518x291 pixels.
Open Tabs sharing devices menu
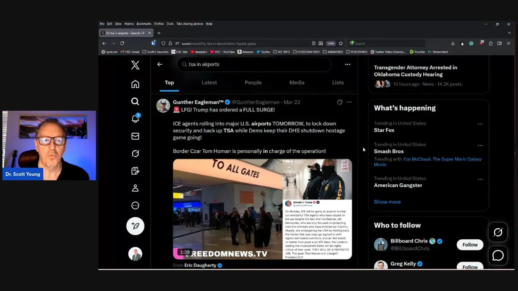coord(190,24)
